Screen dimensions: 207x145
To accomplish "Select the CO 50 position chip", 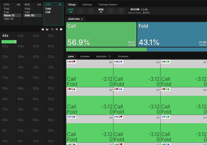I will pos(91,11).
